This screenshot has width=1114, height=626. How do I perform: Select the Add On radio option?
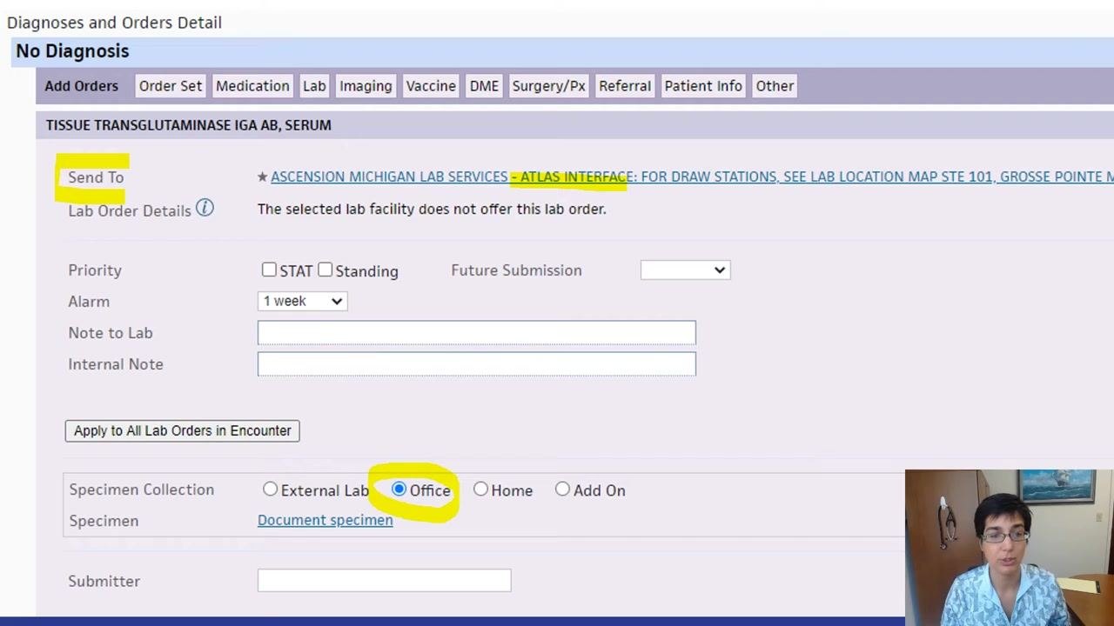pyautogui.click(x=562, y=489)
